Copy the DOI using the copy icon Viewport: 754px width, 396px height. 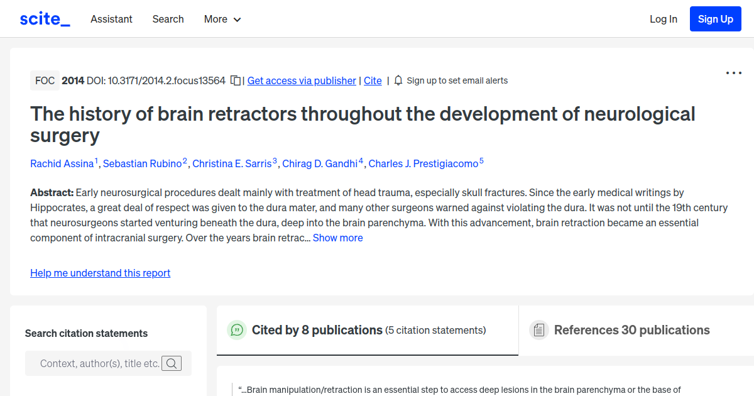pos(235,80)
